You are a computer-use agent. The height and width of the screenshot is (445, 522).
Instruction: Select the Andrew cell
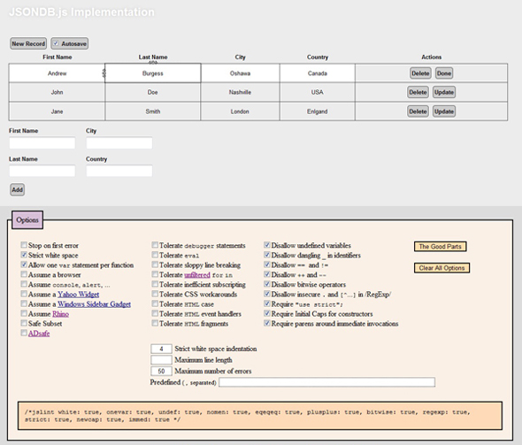point(57,73)
